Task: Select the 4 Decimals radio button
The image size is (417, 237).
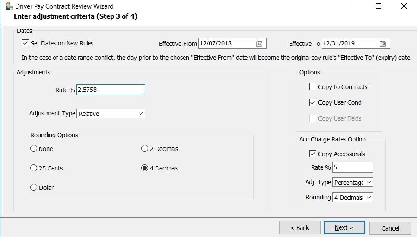Action: (x=145, y=168)
